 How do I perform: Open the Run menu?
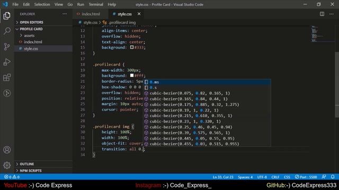click(x=81, y=4)
